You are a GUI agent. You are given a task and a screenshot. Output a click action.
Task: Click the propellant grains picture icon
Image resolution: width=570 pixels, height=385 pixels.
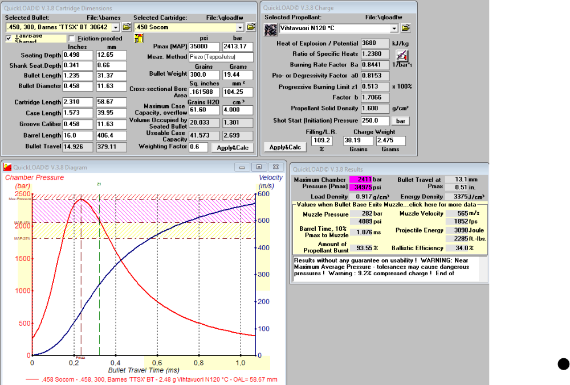point(270,30)
